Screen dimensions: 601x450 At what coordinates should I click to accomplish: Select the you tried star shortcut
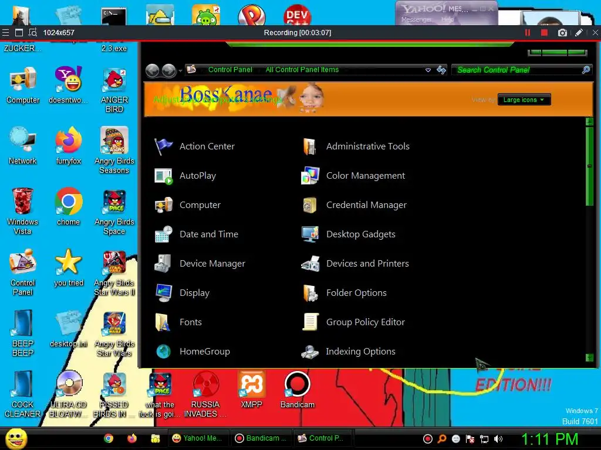click(69, 268)
